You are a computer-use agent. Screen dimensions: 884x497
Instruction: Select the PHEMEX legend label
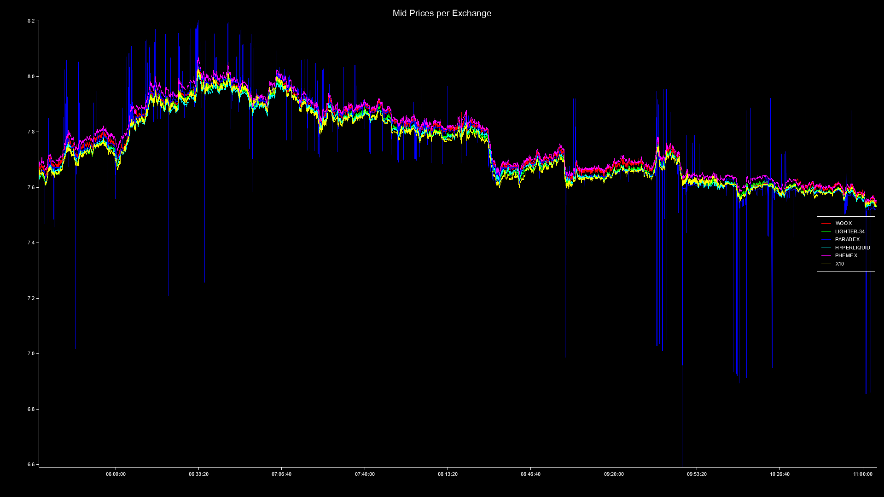(x=846, y=256)
